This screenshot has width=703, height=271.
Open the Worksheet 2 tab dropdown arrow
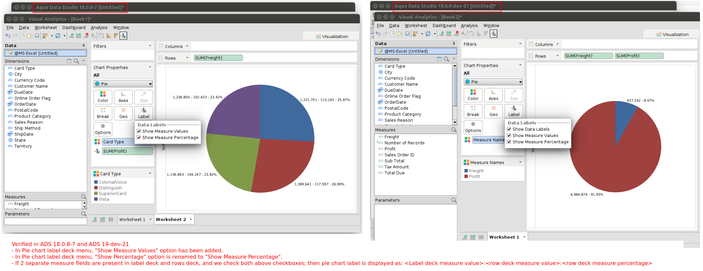(191, 219)
